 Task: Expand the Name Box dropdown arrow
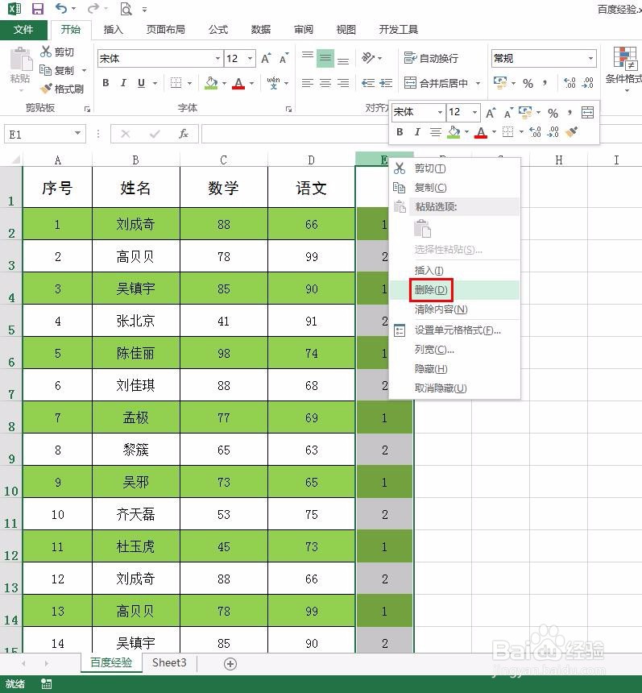point(78,133)
